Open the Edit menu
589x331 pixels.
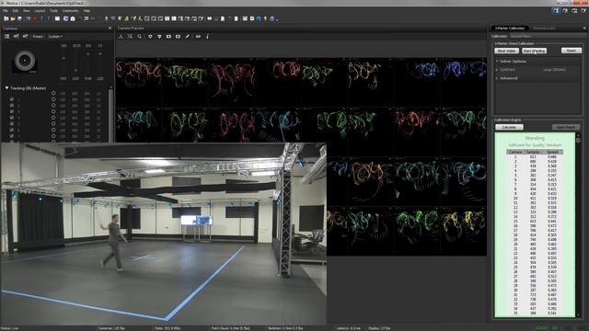pos(16,11)
